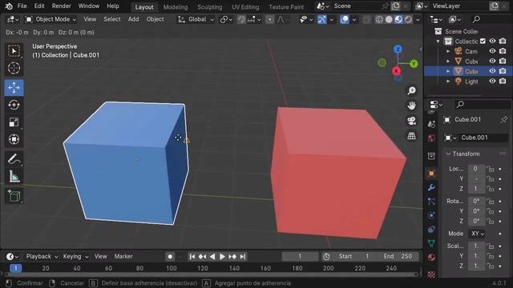
Task: Open the Object Mode dropdown
Action: click(x=51, y=19)
